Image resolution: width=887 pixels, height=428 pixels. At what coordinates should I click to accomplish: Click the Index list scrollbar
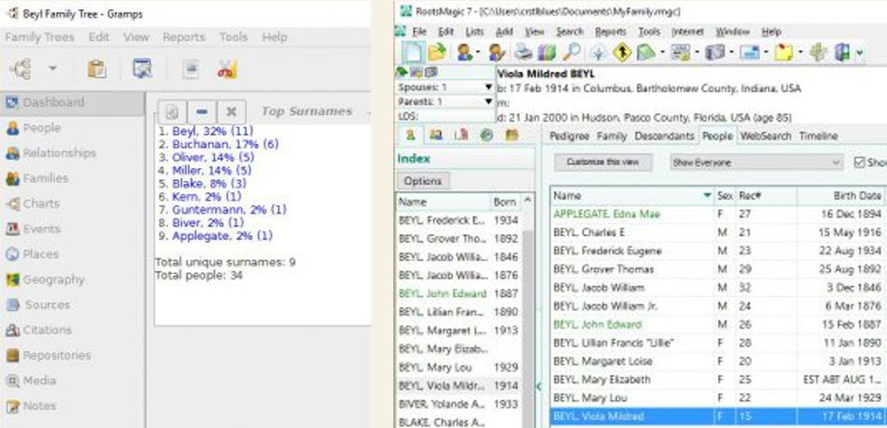pos(527,317)
